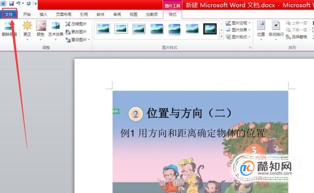Open the 选择窗格 selection pane
314x193 pixels.
tap(297, 37)
